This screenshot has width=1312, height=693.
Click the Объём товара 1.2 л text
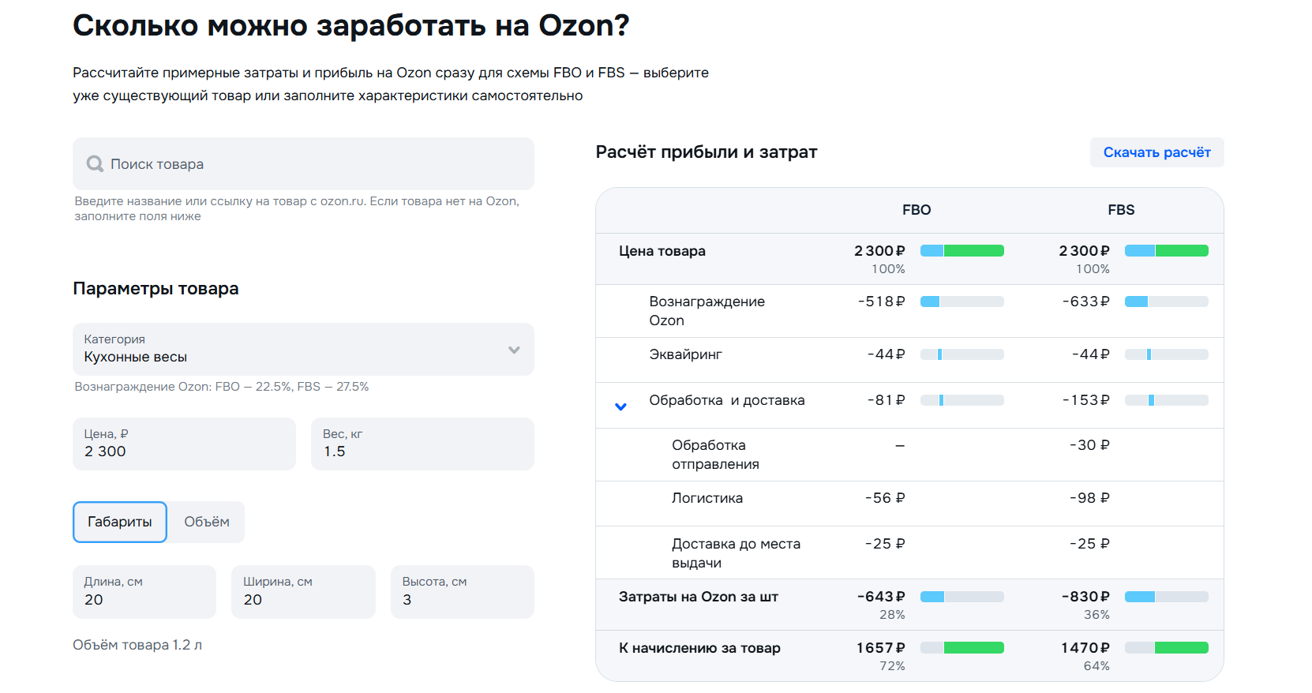point(137,645)
